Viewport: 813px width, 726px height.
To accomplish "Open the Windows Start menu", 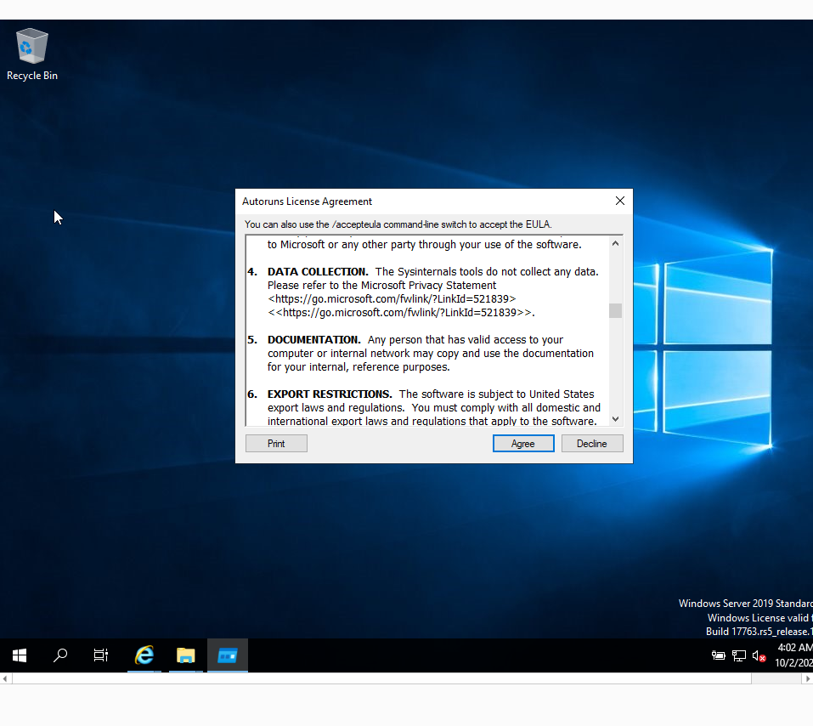I will pos(20,655).
